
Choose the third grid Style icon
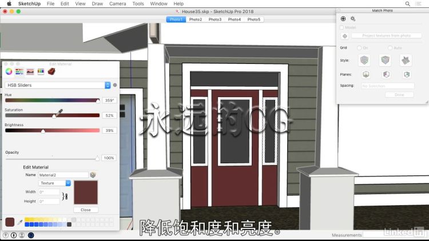click(x=406, y=60)
